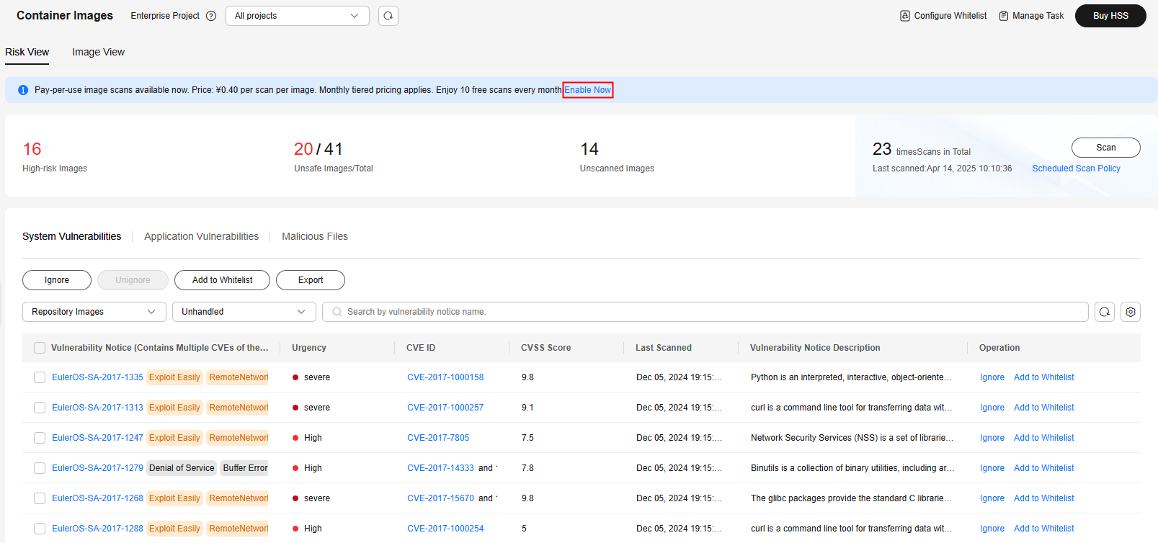This screenshot has height=543, width=1158.
Task: Select all vulnerability rows checkbox
Action: point(40,348)
